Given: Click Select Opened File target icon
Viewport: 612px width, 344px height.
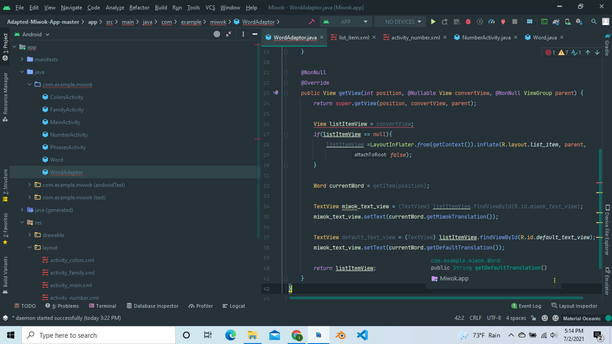Looking at the screenshot, I should point(217,34).
